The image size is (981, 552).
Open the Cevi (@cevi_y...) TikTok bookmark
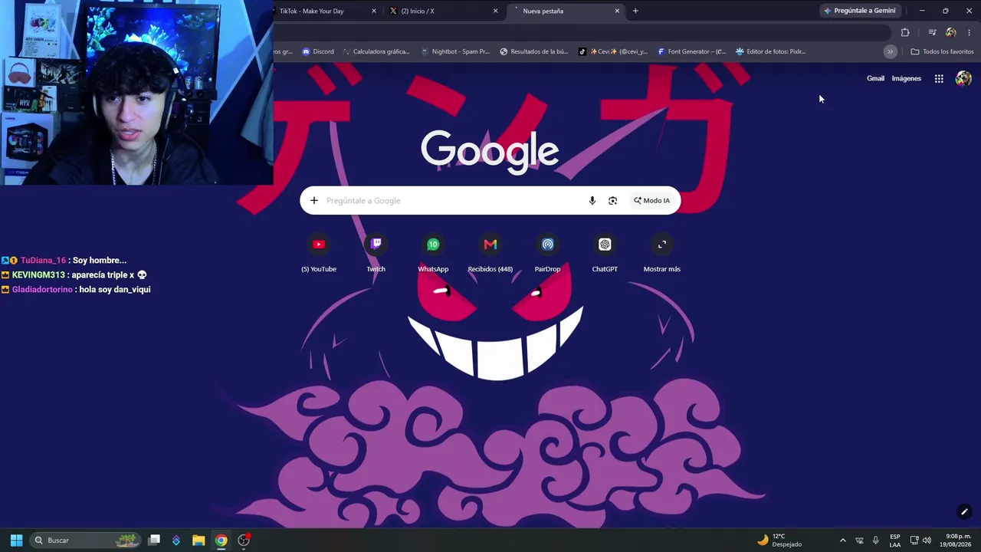click(613, 51)
